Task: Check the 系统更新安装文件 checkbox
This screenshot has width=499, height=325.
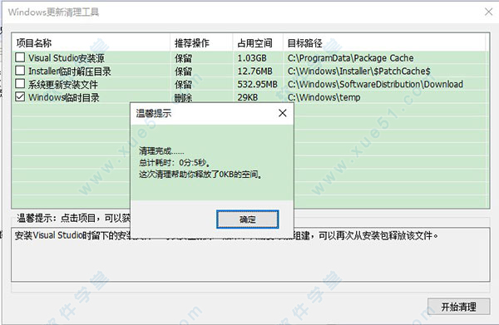Action: (x=20, y=84)
